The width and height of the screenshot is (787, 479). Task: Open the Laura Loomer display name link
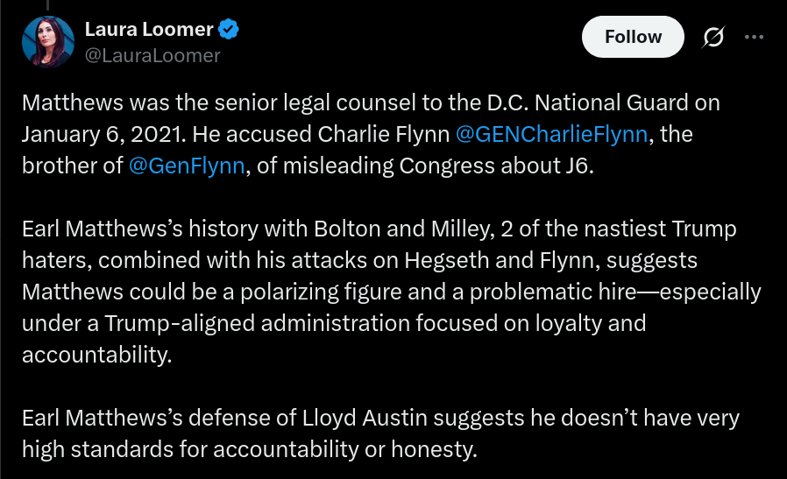coord(149,29)
